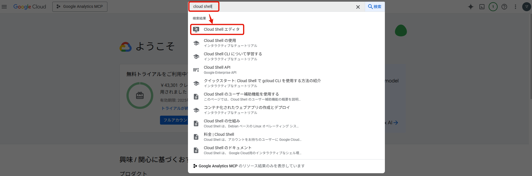The height and width of the screenshot is (176, 532).
Task: Click the AI arrow link on right card
Action: pyautogui.click(x=392, y=123)
